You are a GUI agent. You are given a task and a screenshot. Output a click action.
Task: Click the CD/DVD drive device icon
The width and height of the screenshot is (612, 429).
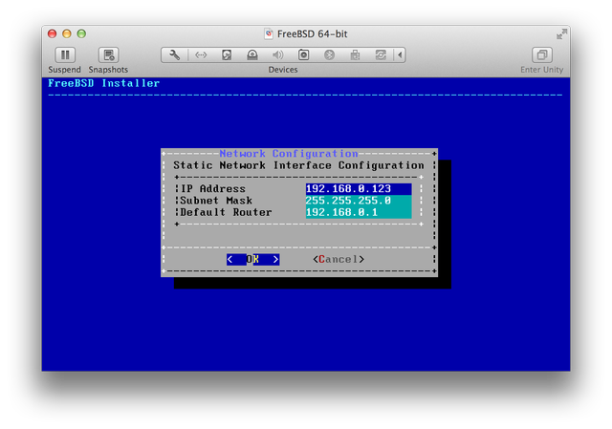coord(252,55)
